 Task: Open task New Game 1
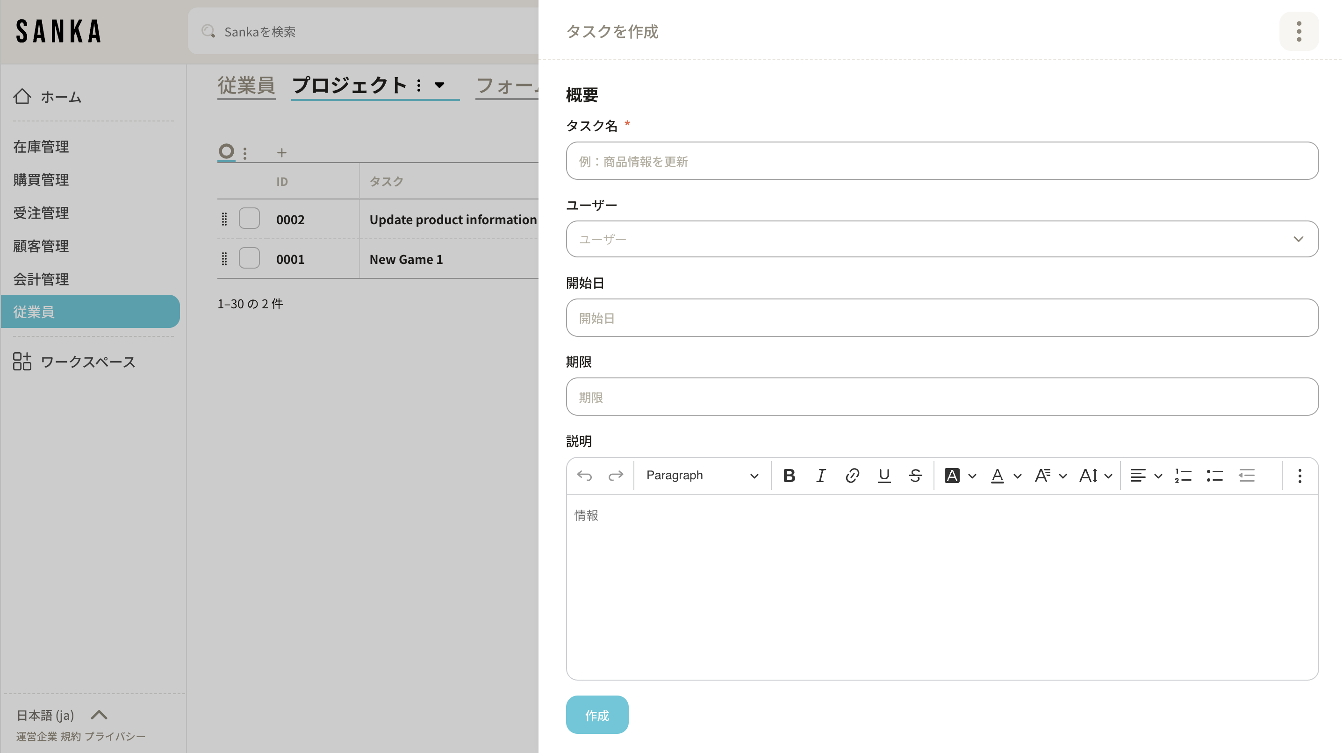[x=406, y=259]
